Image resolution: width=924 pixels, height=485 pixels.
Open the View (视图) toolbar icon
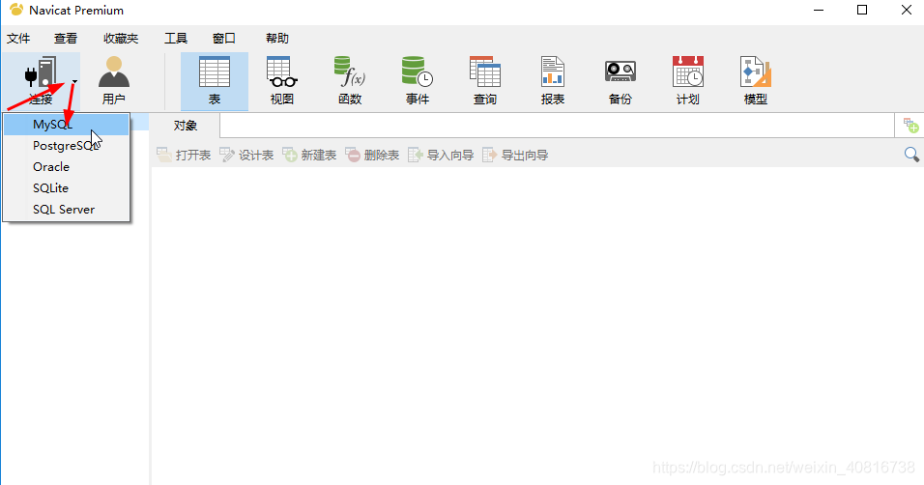click(281, 81)
